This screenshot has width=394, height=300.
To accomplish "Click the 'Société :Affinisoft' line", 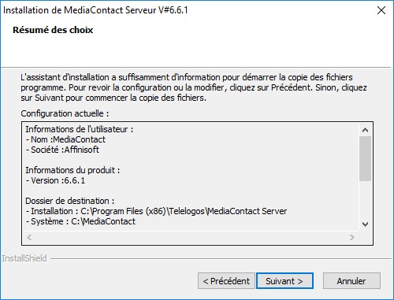I will 62,150.
